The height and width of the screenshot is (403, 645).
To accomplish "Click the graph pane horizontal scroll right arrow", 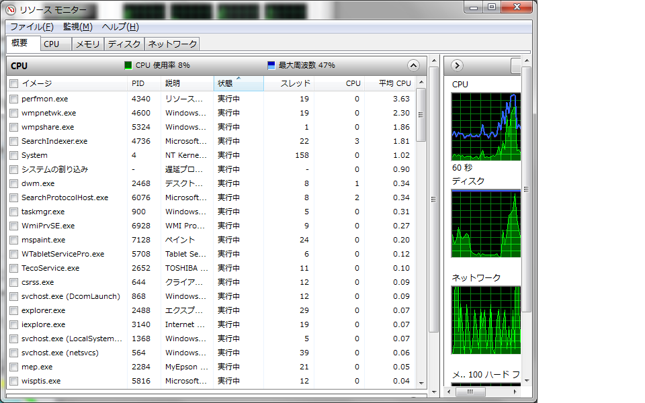I will (516, 391).
